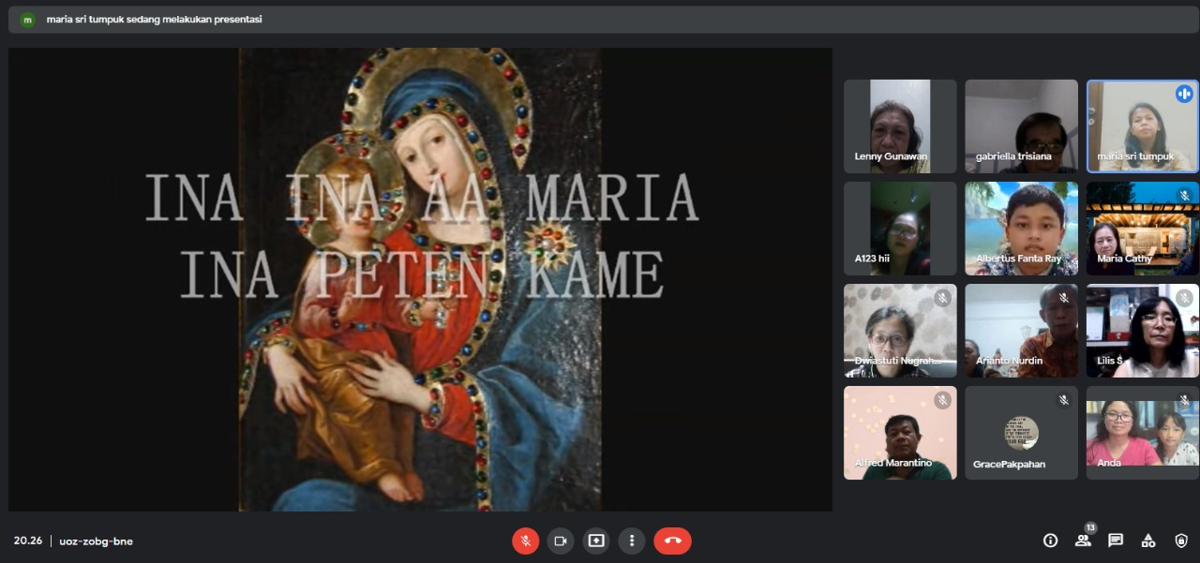Image resolution: width=1200 pixels, height=563 pixels.
Task: Open the activities icon
Action: [1148, 541]
